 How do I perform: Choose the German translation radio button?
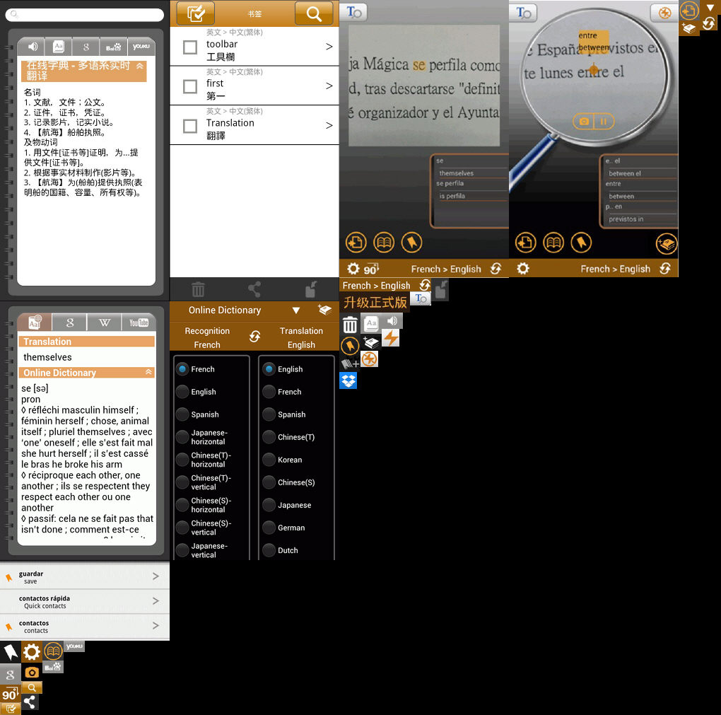[x=269, y=528]
